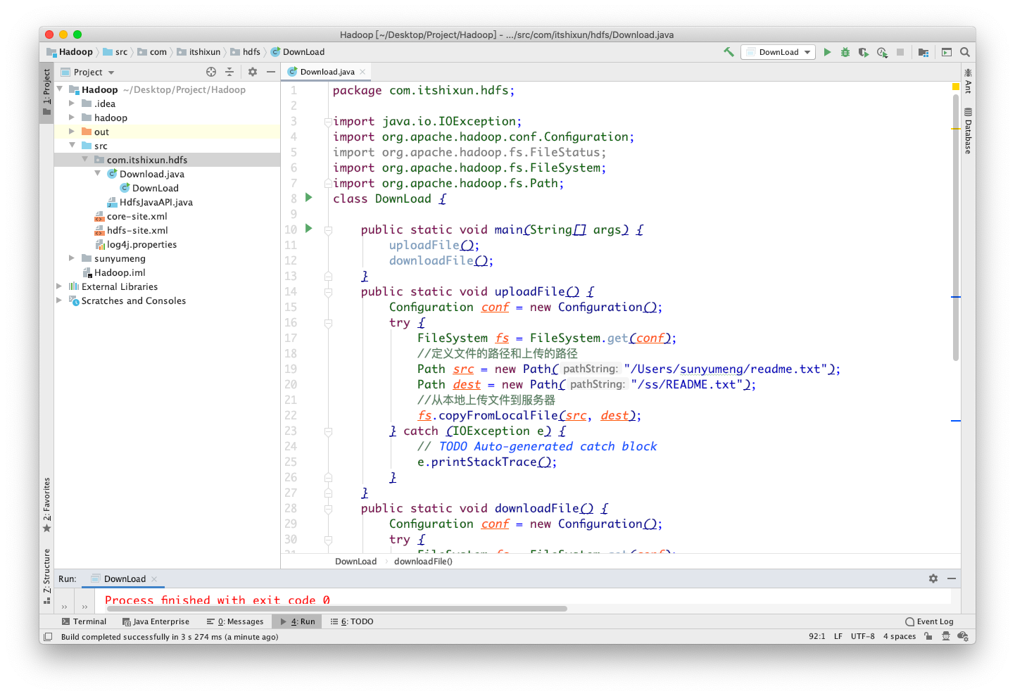The image size is (1015, 696).
Task: Click the Run Anything icon in toolbar
Action: 947,52
